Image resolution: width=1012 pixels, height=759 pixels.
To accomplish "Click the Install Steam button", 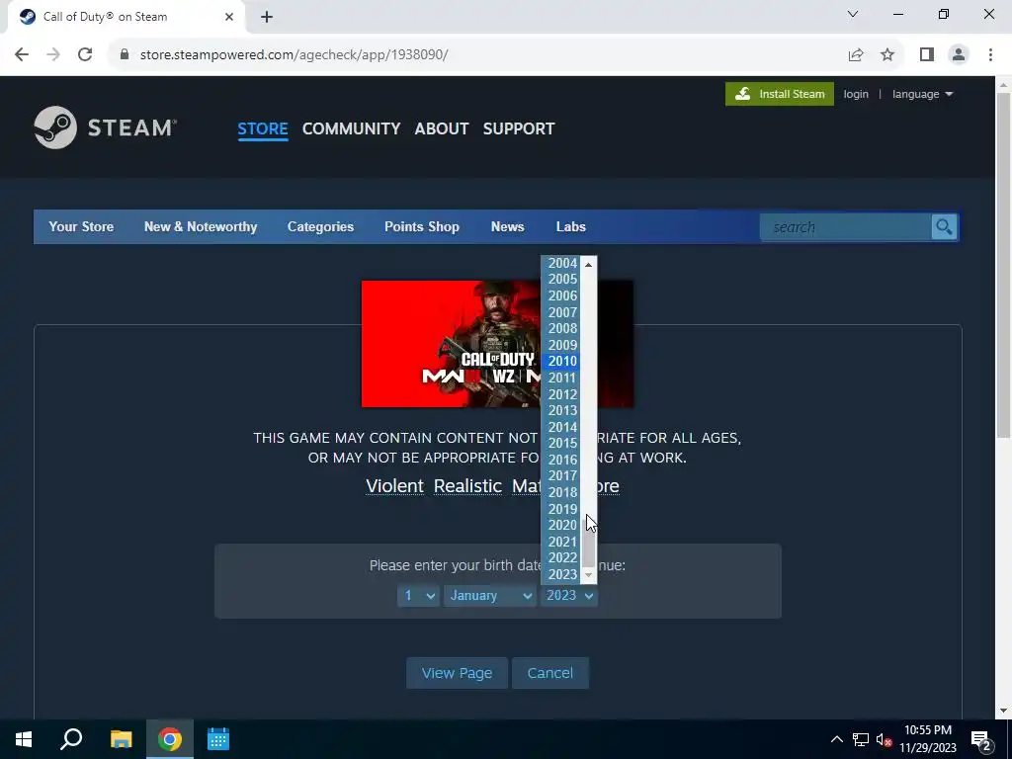I will (x=779, y=94).
